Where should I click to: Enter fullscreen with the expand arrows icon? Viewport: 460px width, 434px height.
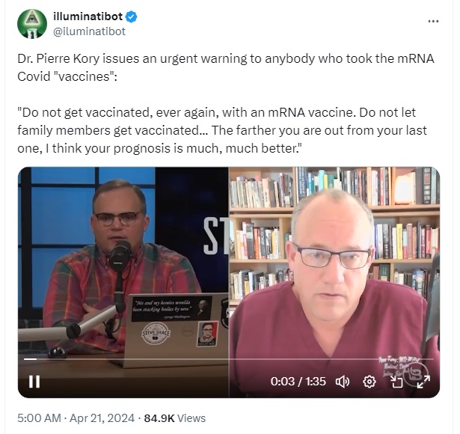click(423, 382)
